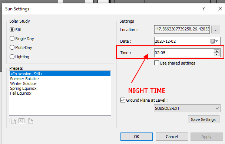Screen dimensions: 225x144
Task: Increase time with the up spinner arrow
Action: (x=216, y=51)
